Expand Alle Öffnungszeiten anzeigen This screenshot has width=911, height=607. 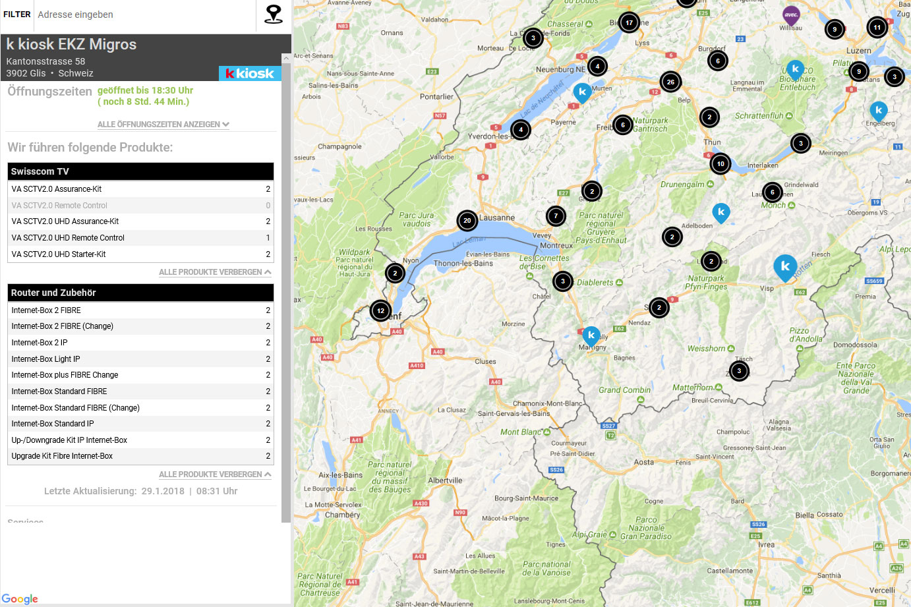[x=163, y=125]
